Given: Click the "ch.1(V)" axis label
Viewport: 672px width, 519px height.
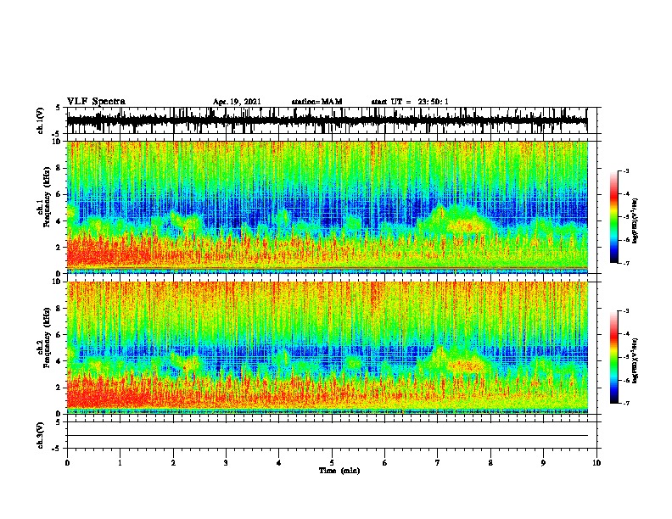Looking at the screenshot, I should tap(40, 120).
